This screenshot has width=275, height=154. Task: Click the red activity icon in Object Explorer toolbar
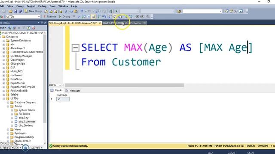tap(34, 28)
